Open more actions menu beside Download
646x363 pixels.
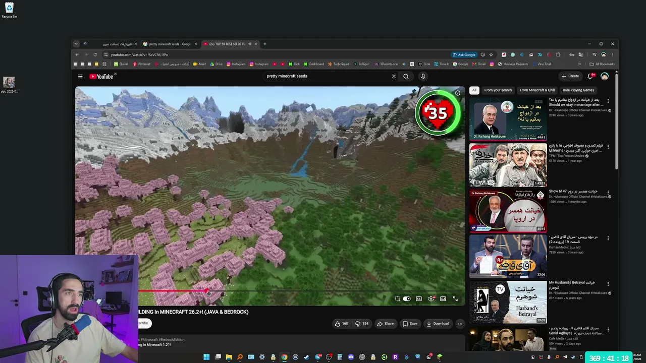click(460, 324)
